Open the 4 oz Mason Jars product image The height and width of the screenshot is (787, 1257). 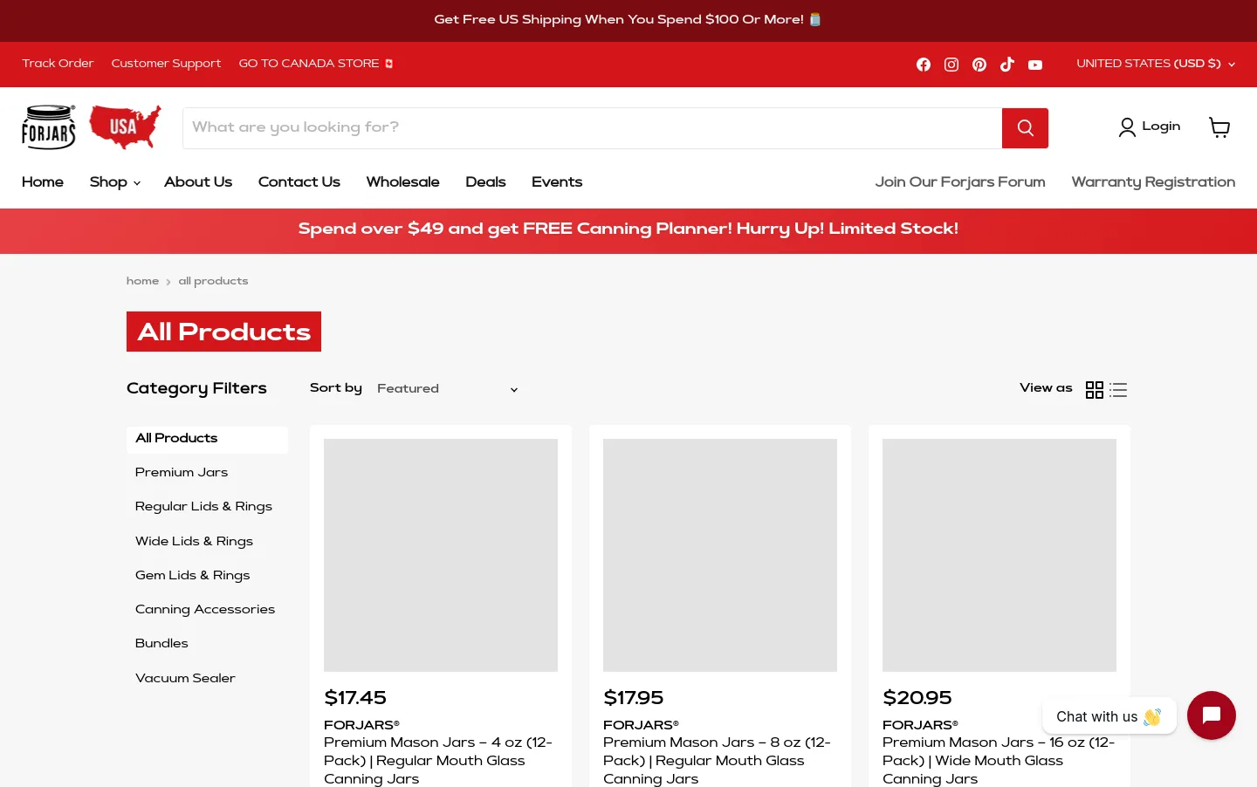coord(441,555)
